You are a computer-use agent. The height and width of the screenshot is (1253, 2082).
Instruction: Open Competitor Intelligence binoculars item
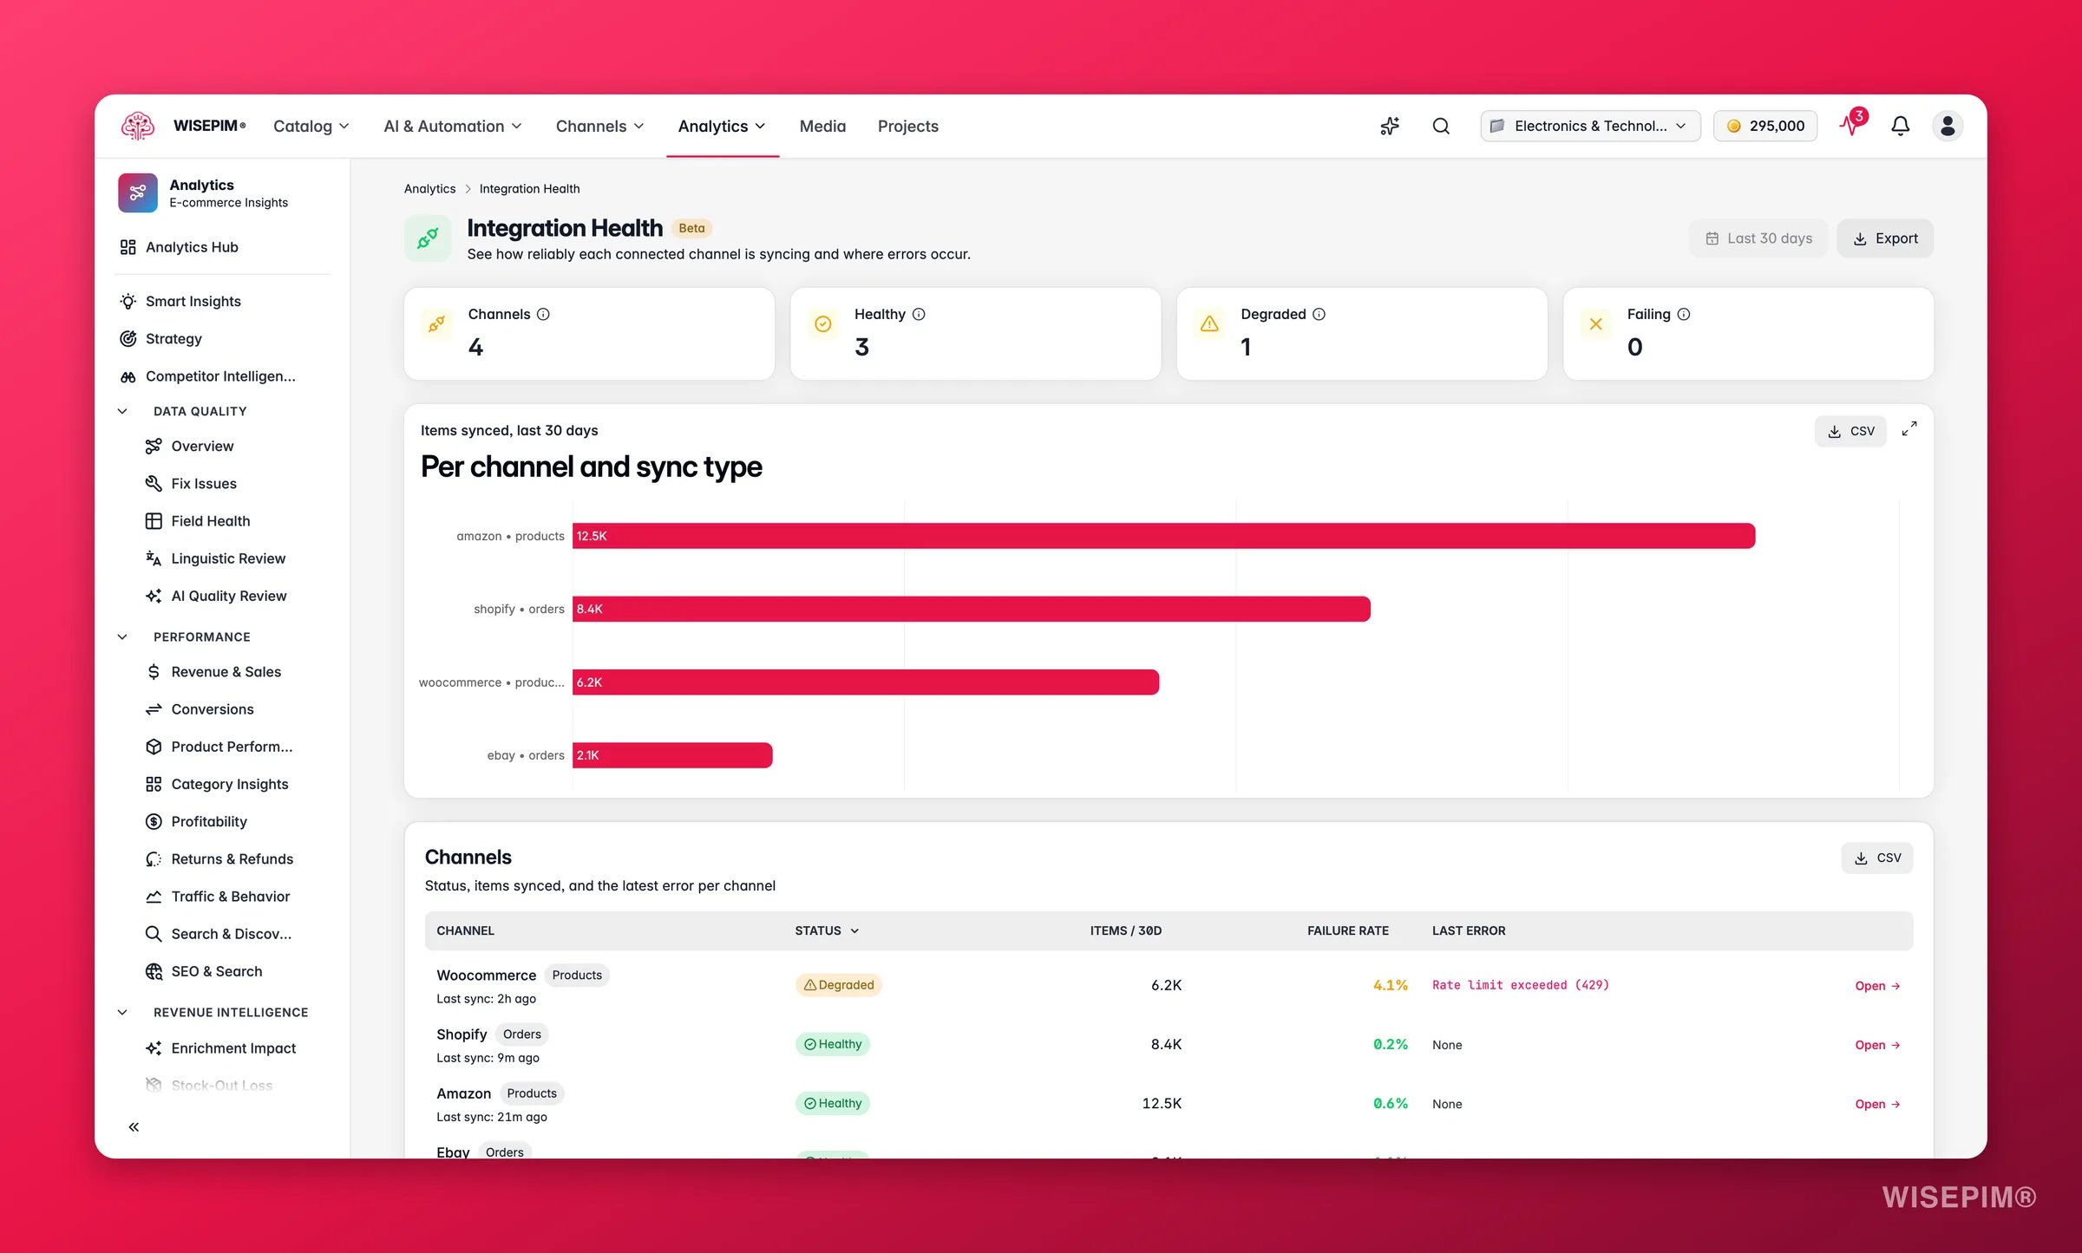click(x=222, y=375)
